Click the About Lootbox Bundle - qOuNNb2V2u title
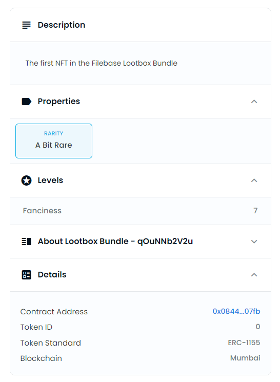The image size is (280, 382). point(115,241)
